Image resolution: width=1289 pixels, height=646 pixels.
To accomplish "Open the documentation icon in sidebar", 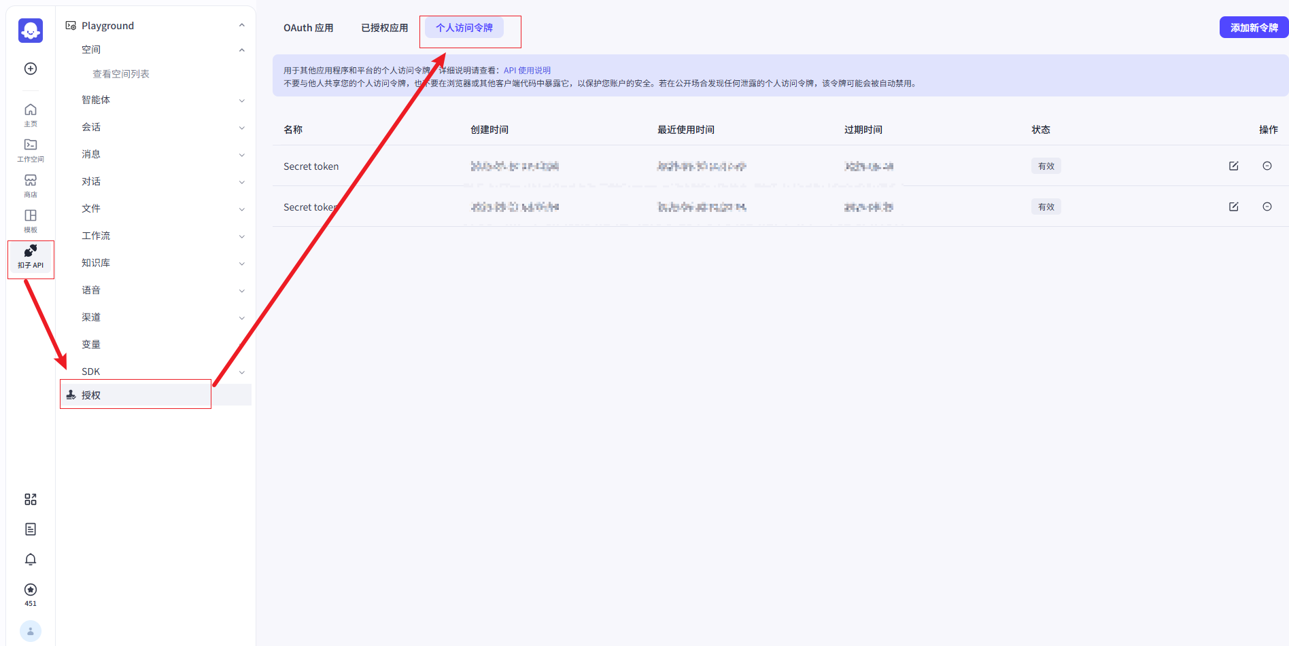I will tap(31, 529).
